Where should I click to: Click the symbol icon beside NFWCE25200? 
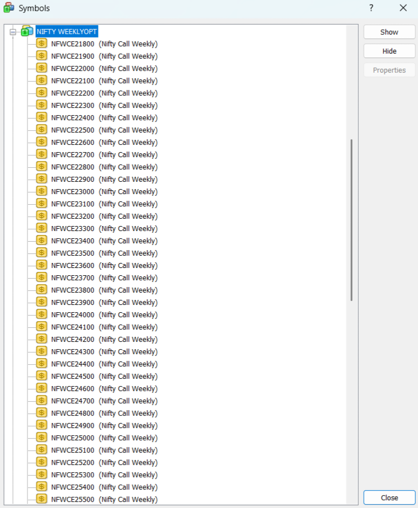pos(41,462)
